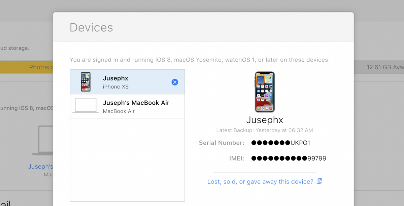Click the yellow Photos storage bar segment
Screen dimensions: 404x206
pyautogui.click(x=27, y=67)
